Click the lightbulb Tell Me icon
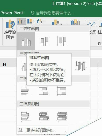The image size is (102, 136). tap(33, 13)
